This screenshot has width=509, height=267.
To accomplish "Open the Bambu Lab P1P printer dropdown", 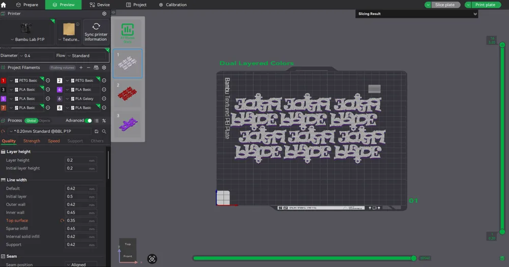I will (x=27, y=40).
